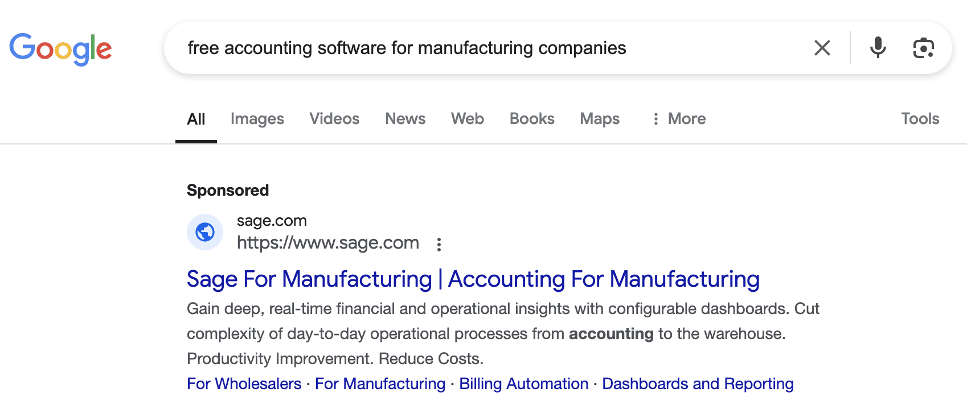Select the Web results tab
967x413 pixels.
tap(467, 118)
